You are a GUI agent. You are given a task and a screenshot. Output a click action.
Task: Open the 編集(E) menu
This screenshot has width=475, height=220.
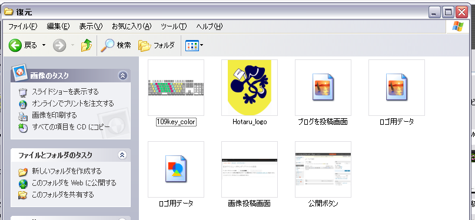click(58, 26)
